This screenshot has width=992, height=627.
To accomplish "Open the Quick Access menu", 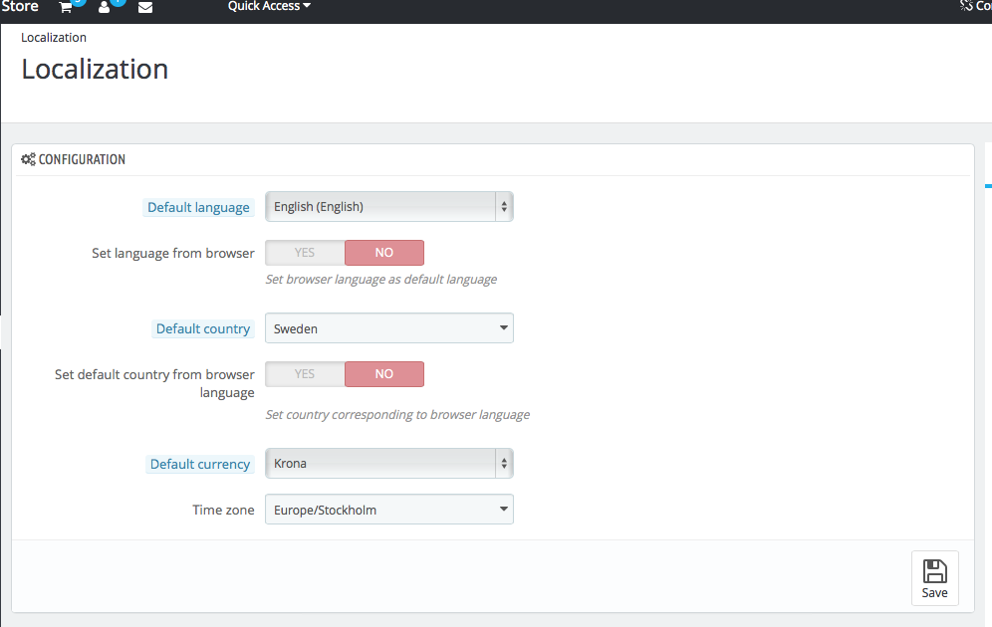I will coord(269,6).
